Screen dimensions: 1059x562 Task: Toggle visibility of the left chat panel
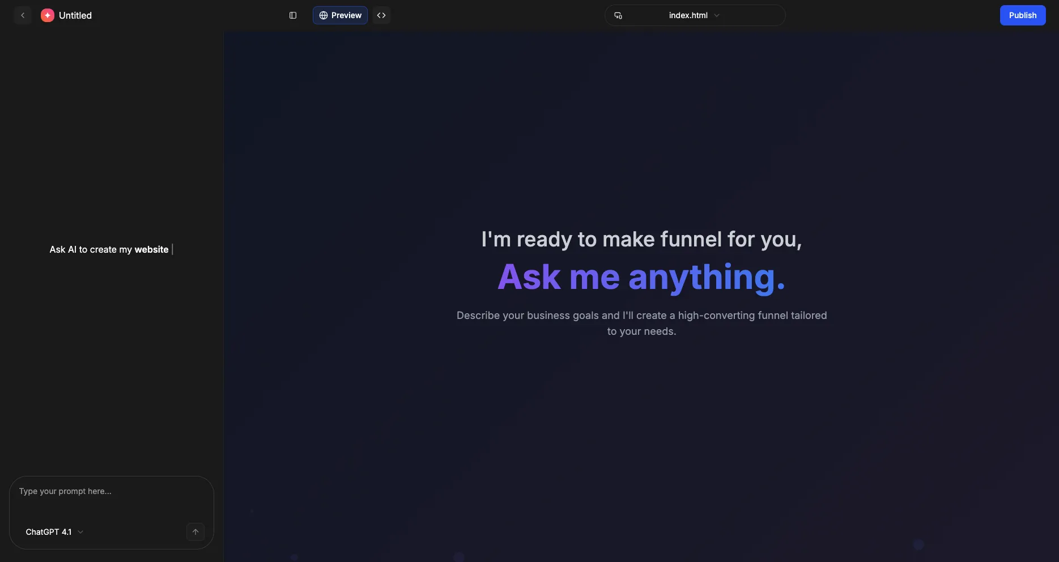pyautogui.click(x=293, y=15)
